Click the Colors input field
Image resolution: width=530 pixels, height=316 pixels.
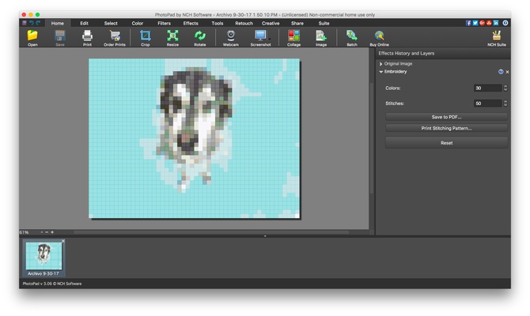488,88
